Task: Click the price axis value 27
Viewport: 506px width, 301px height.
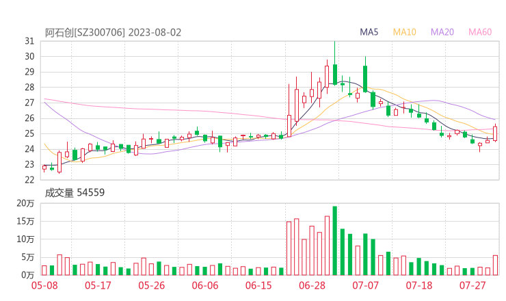Action: 29,103
